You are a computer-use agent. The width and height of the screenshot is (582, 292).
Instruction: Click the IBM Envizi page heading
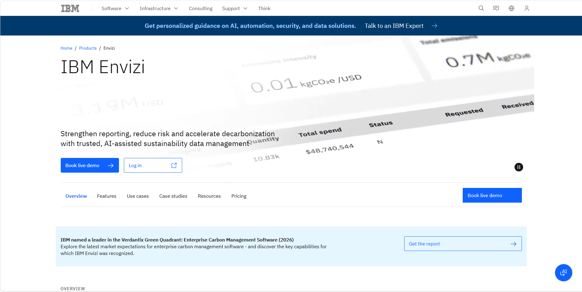coord(103,67)
